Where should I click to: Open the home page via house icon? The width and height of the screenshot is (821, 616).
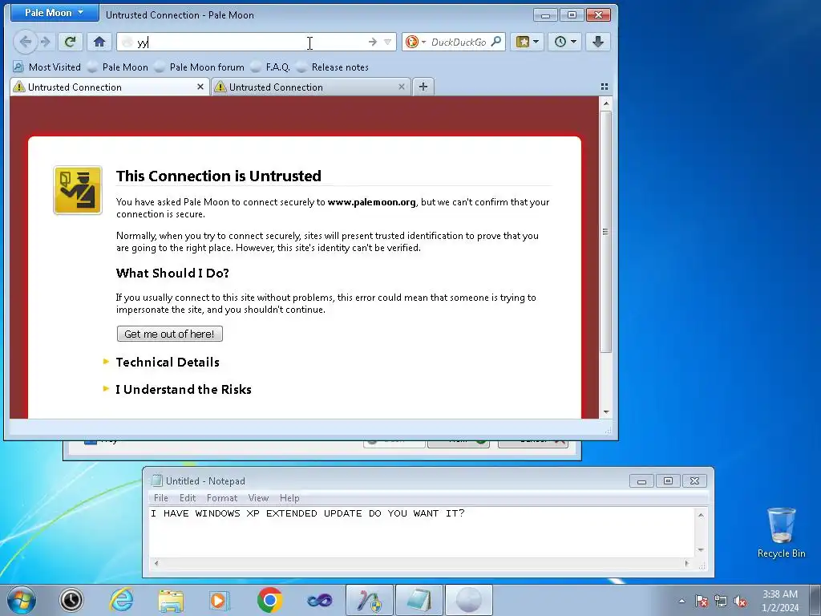[99, 42]
